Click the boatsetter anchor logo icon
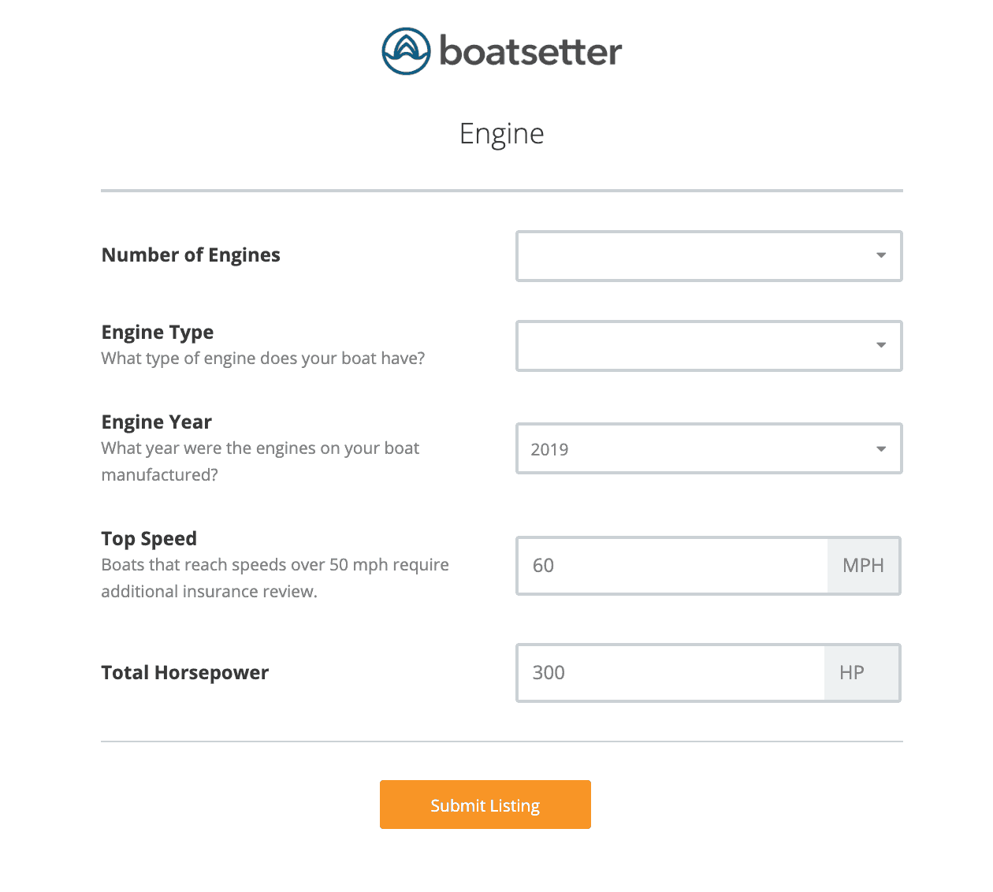 pyautogui.click(x=405, y=50)
